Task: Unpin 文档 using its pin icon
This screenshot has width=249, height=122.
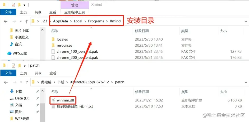Action: (38, 105)
